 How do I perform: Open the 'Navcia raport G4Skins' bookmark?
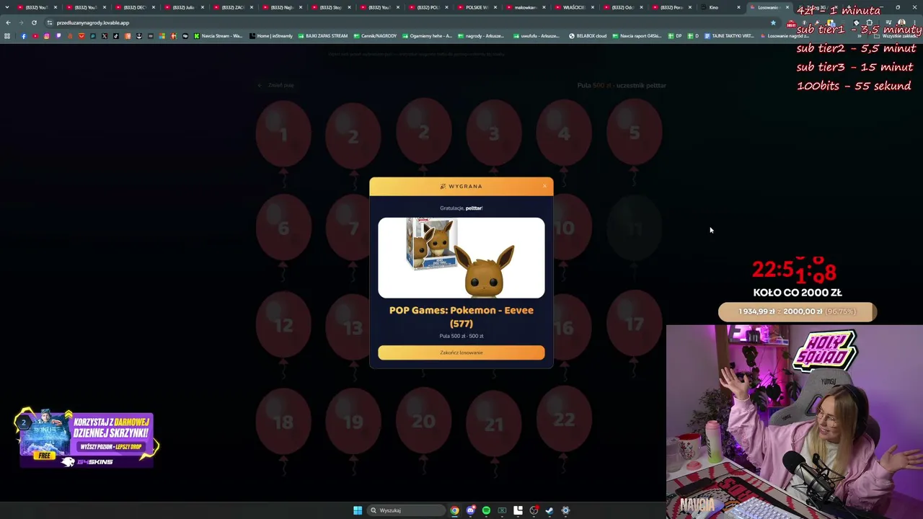coord(637,36)
